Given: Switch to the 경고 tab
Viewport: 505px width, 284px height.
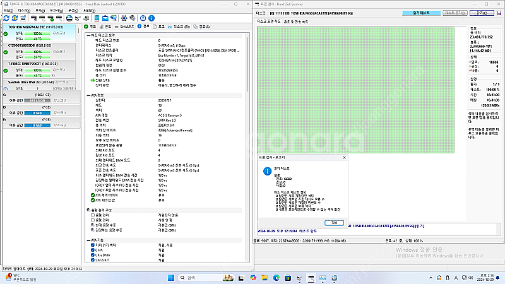Looking at the screenshot, I should click(x=202, y=27).
